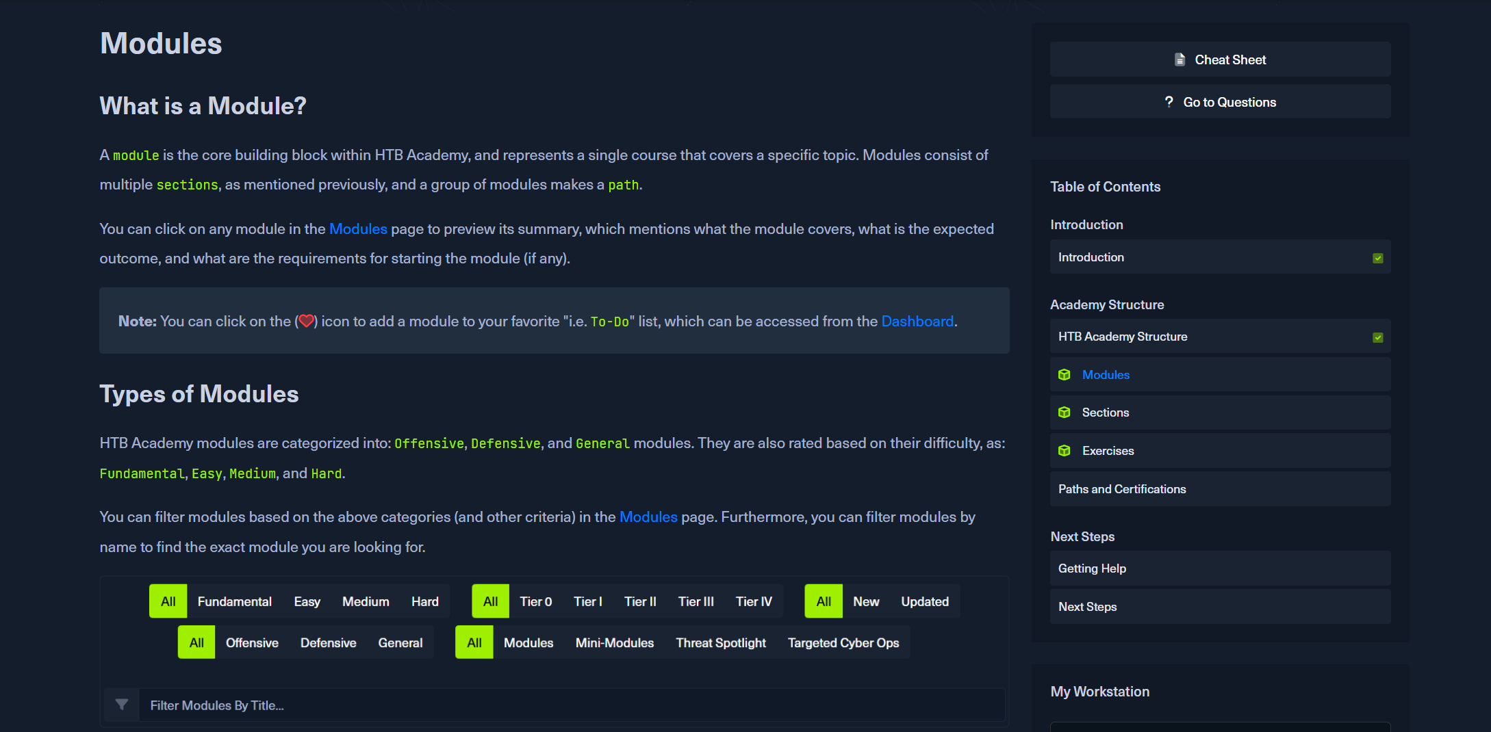Filter modules by Medium difficulty
The width and height of the screenshot is (1491, 732).
pos(366,601)
